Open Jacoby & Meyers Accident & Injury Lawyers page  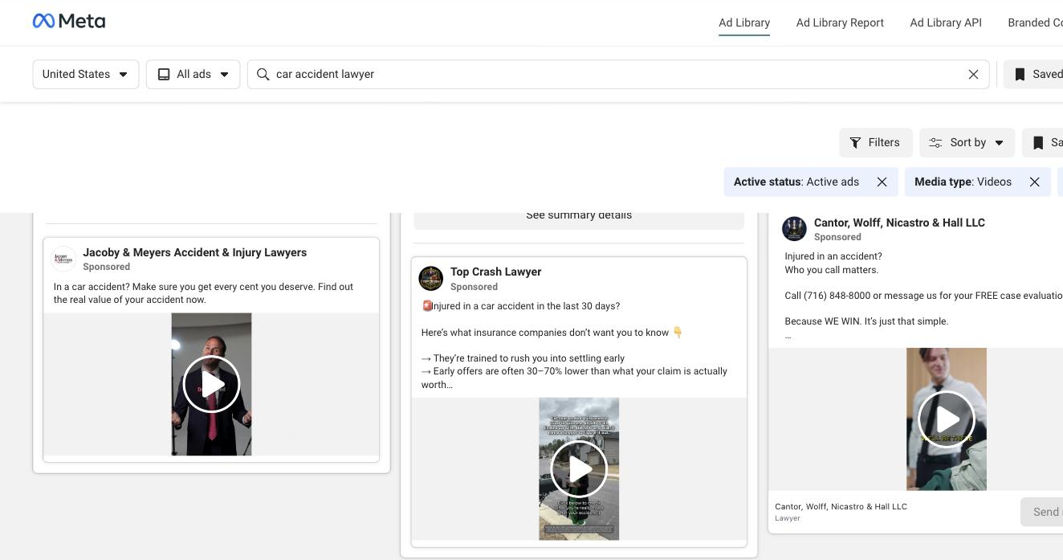(x=195, y=252)
